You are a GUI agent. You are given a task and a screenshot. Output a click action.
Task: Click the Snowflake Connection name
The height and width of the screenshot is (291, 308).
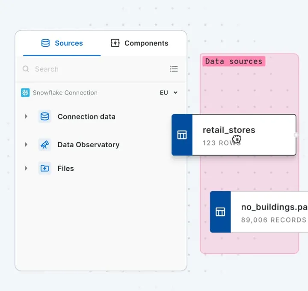(65, 92)
